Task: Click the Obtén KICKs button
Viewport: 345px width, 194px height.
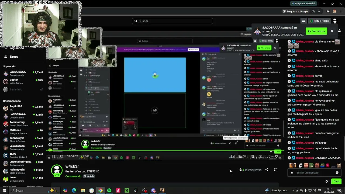Action: pos(319,21)
